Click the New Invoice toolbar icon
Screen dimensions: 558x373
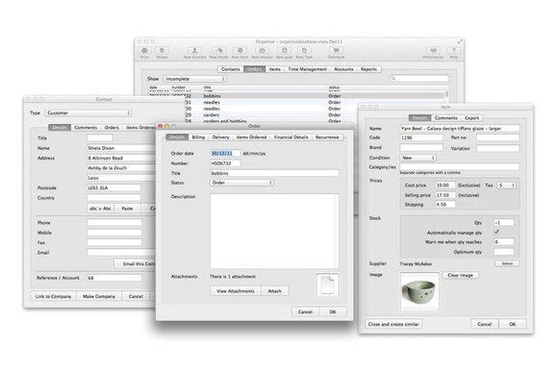tap(262, 52)
